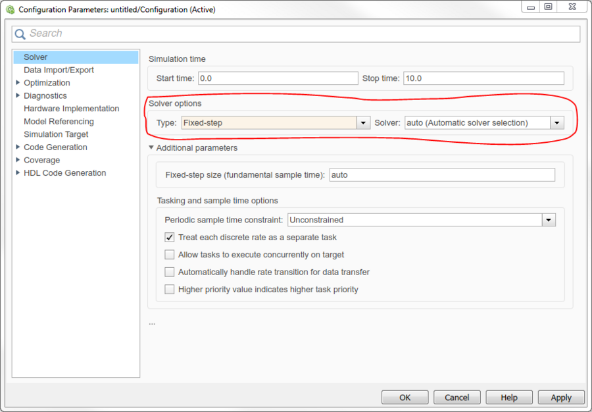Collapse the Additional parameters section
This screenshot has height=412, width=592.
[152, 148]
